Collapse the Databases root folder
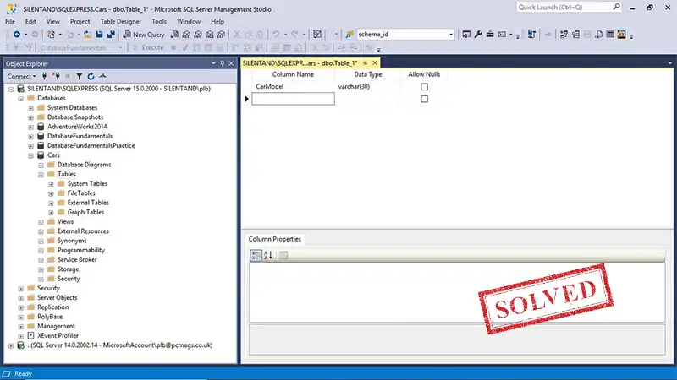The image size is (677, 380). 20,99
